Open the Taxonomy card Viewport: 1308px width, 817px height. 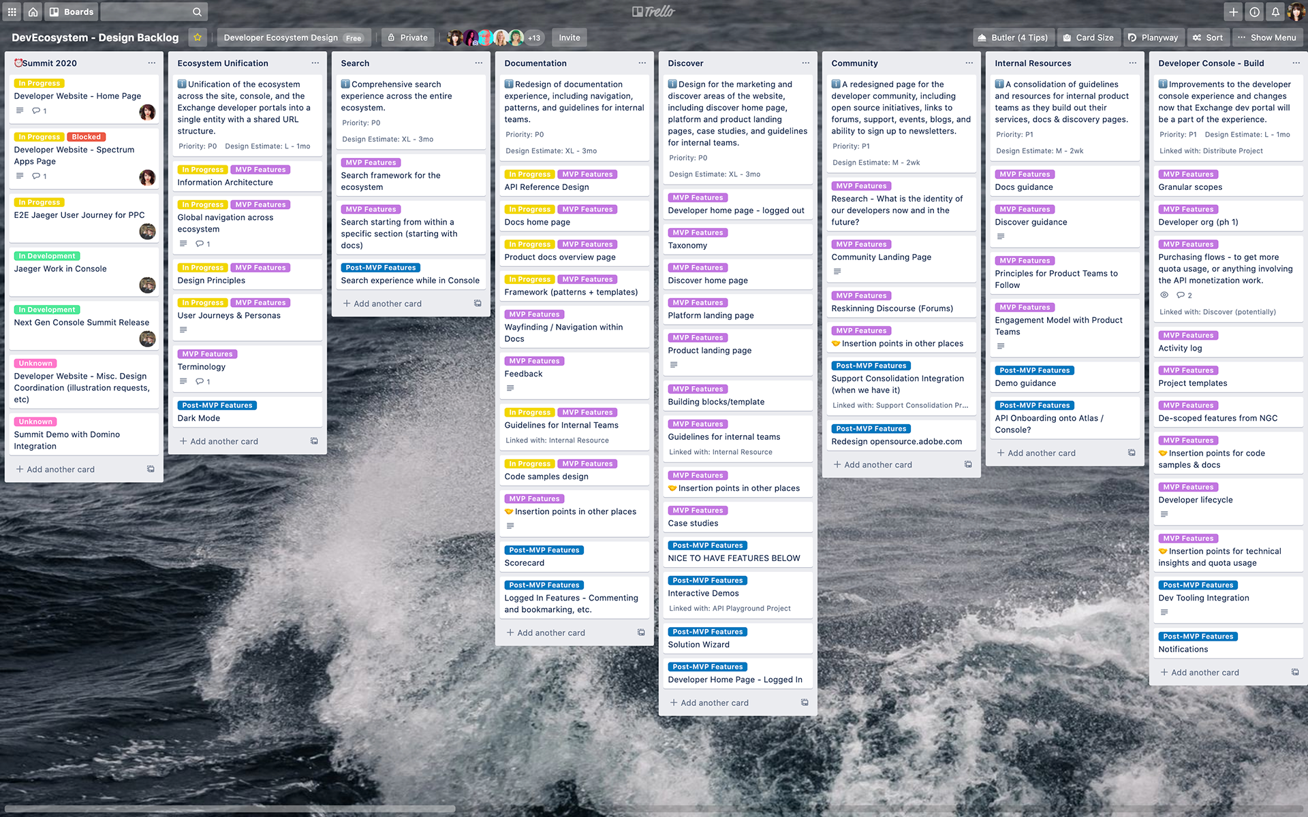point(738,239)
